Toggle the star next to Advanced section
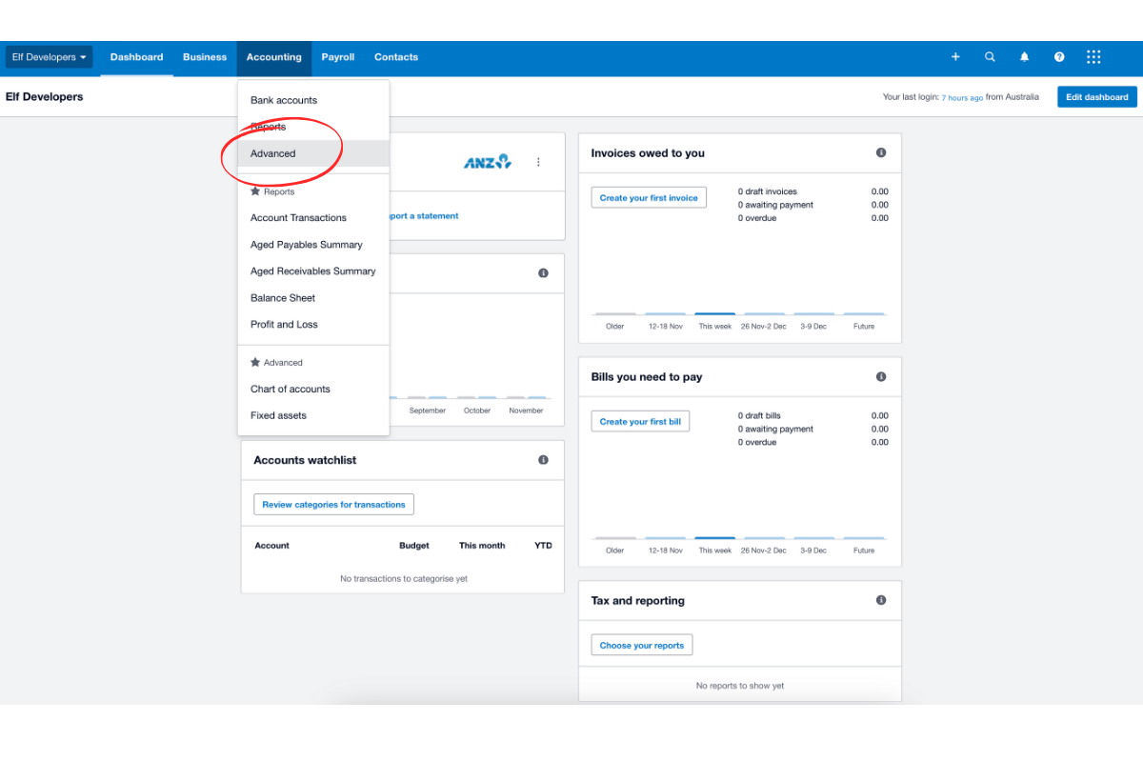The width and height of the screenshot is (1143, 762). [253, 362]
